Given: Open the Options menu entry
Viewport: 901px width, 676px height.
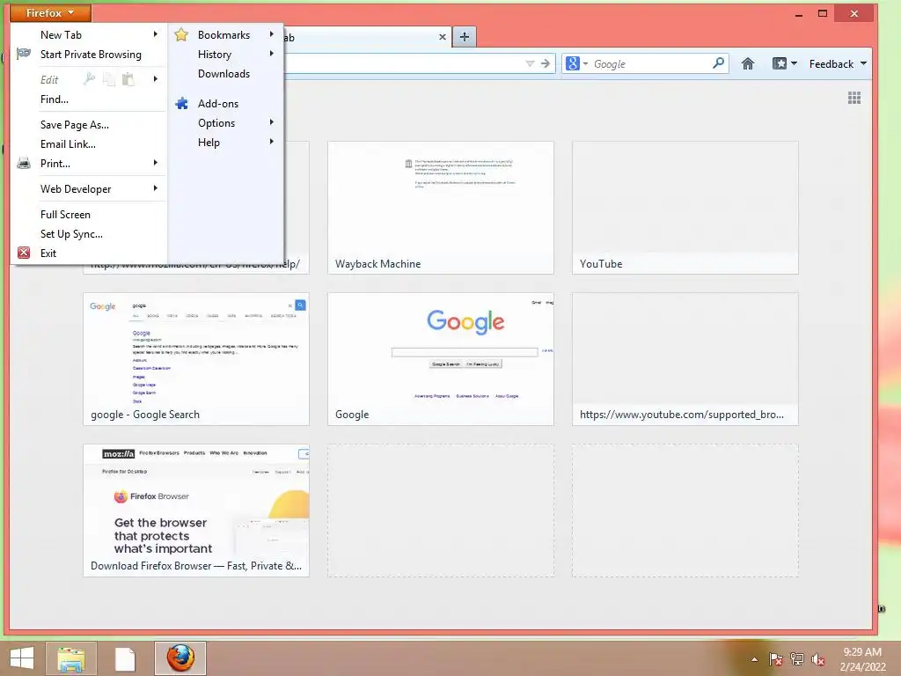Looking at the screenshot, I should pyautogui.click(x=216, y=123).
